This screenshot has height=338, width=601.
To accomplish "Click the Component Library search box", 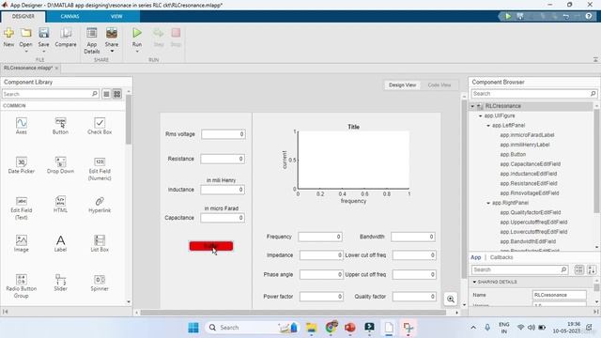I will (x=50, y=94).
